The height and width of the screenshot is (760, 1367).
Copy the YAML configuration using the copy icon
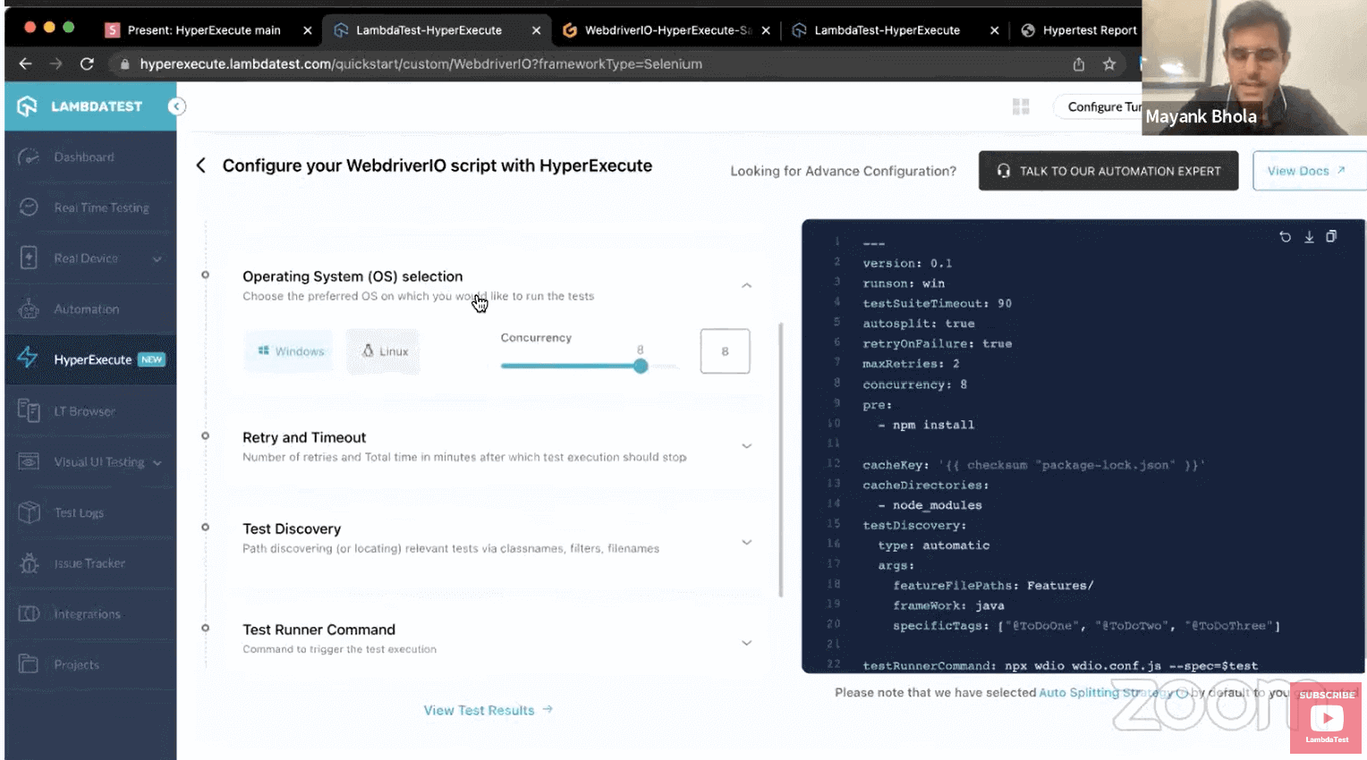[x=1332, y=236]
